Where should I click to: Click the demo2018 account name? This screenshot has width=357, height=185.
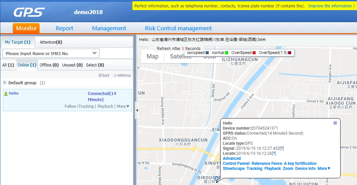click(88, 12)
